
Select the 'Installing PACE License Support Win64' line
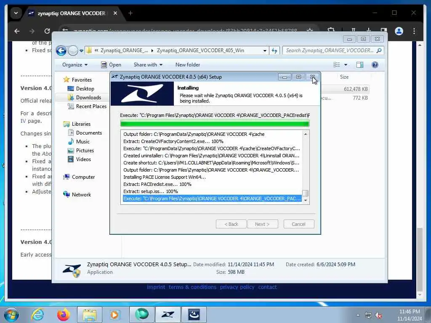pyautogui.click(x=165, y=177)
